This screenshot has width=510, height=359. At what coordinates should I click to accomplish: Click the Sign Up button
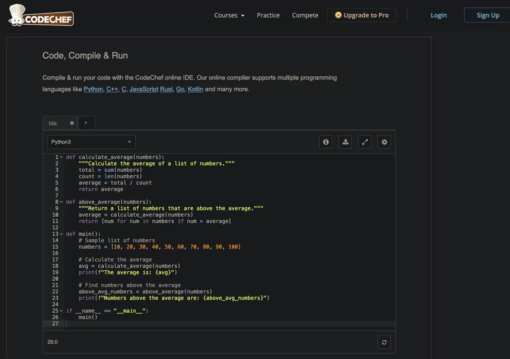(x=487, y=15)
